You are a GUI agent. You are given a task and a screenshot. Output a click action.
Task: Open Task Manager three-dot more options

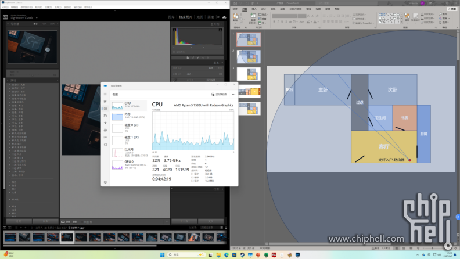click(x=233, y=95)
